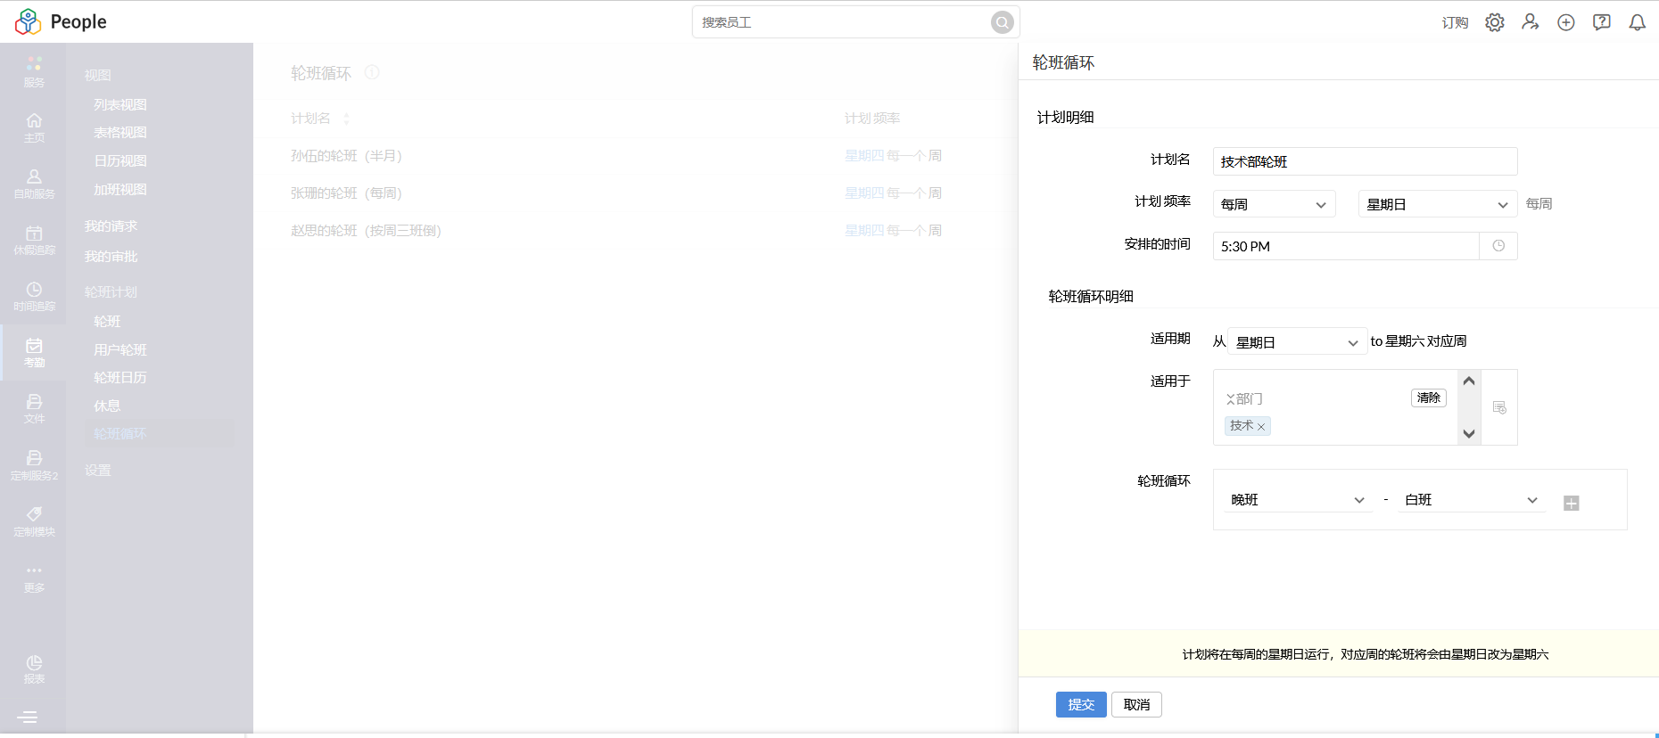The width and height of the screenshot is (1659, 738).
Task: Open the settings gear icon
Action: 1494,22
